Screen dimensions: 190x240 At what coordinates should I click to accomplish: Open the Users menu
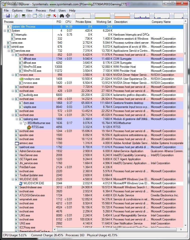(x=62, y=11)
